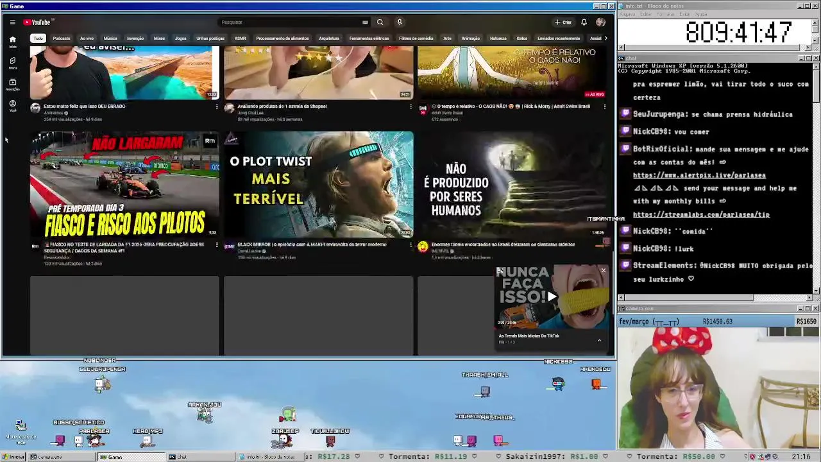Open options menu for Shopee review video
The image size is (821, 462).
click(x=410, y=107)
